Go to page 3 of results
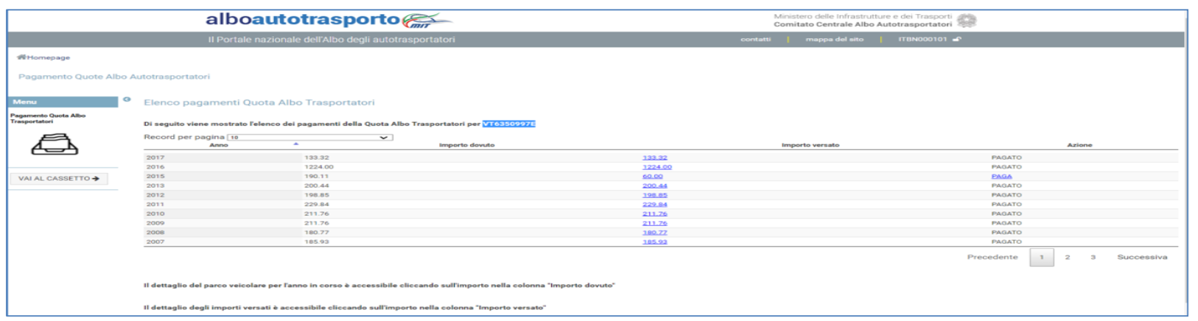The image size is (1198, 321). (x=1093, y=258)
